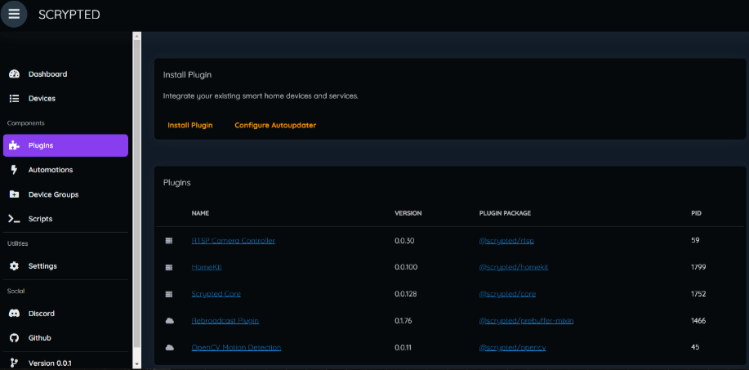Open the Dashboard page
Viewport: 749px width, 370px height.
click(65, 74)
